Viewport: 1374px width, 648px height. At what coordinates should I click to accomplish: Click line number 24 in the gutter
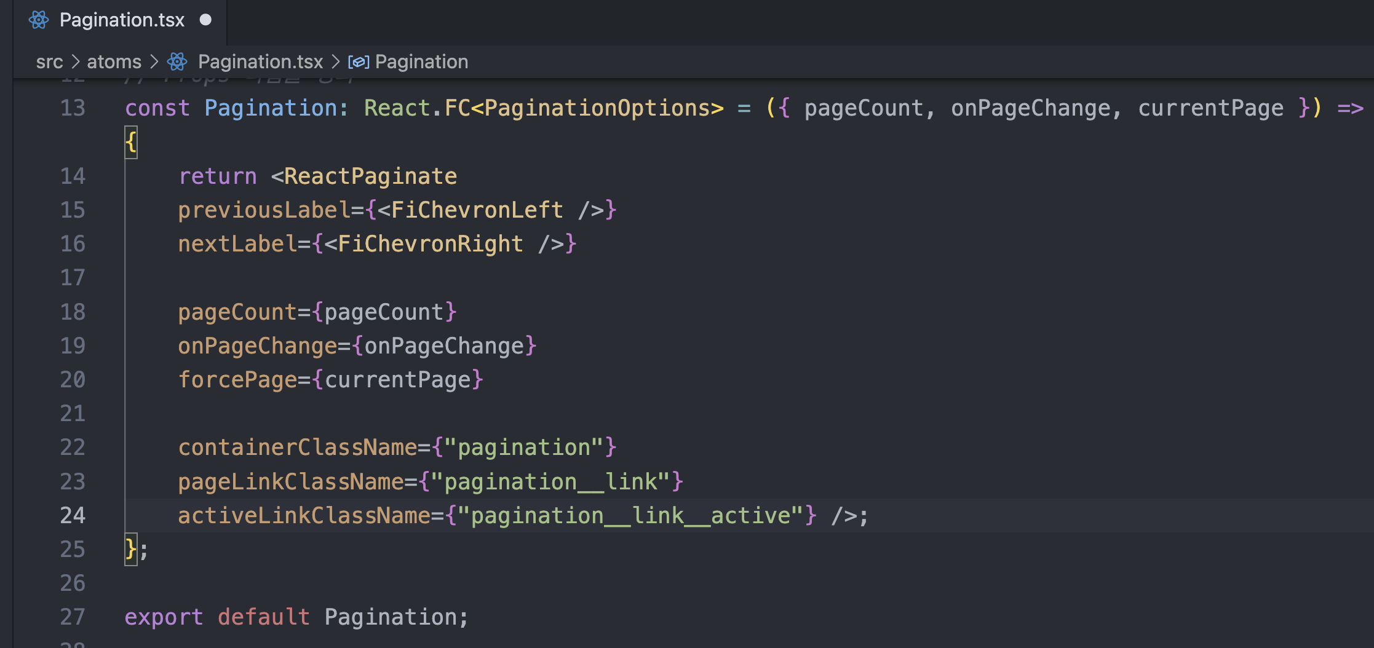point(73,515)
